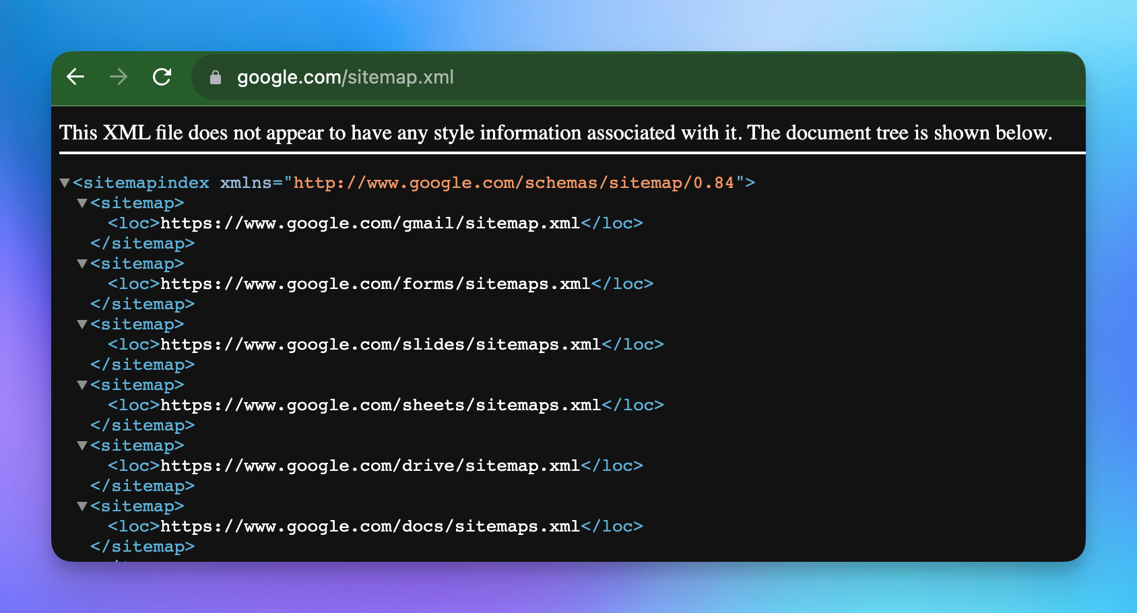This screenshot has height=613, width=1137.
Task: Collapse the sitemap node containing sheets
Action: click(82, 385)
